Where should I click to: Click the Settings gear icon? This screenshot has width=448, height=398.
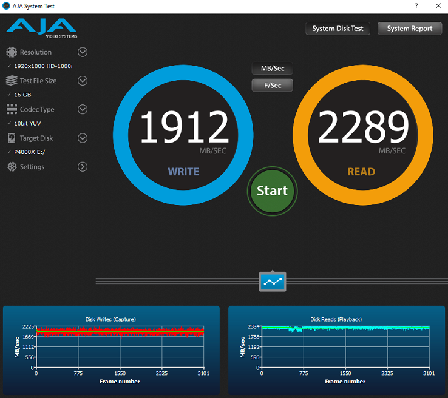point(12,167)
